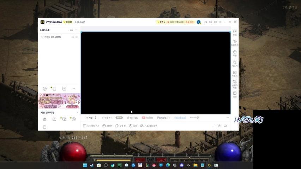The image size is (301, 169).
Task: Open File Explorer from the taskbar
Action: [195, 165]
